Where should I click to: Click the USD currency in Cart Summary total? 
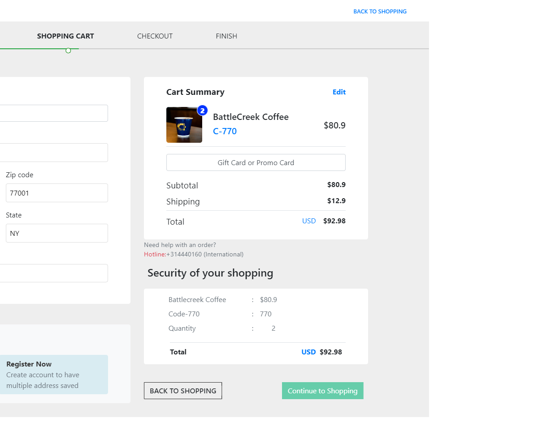[x=309, y=221]
